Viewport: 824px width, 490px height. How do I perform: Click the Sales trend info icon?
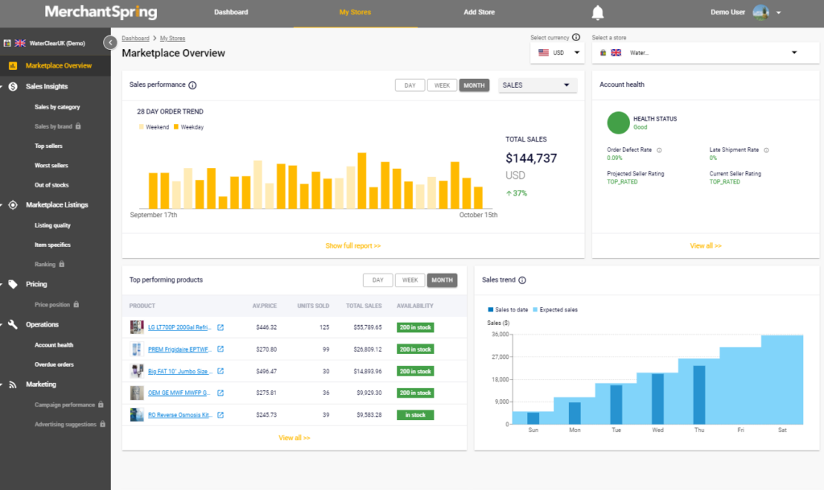click(521, 280)
